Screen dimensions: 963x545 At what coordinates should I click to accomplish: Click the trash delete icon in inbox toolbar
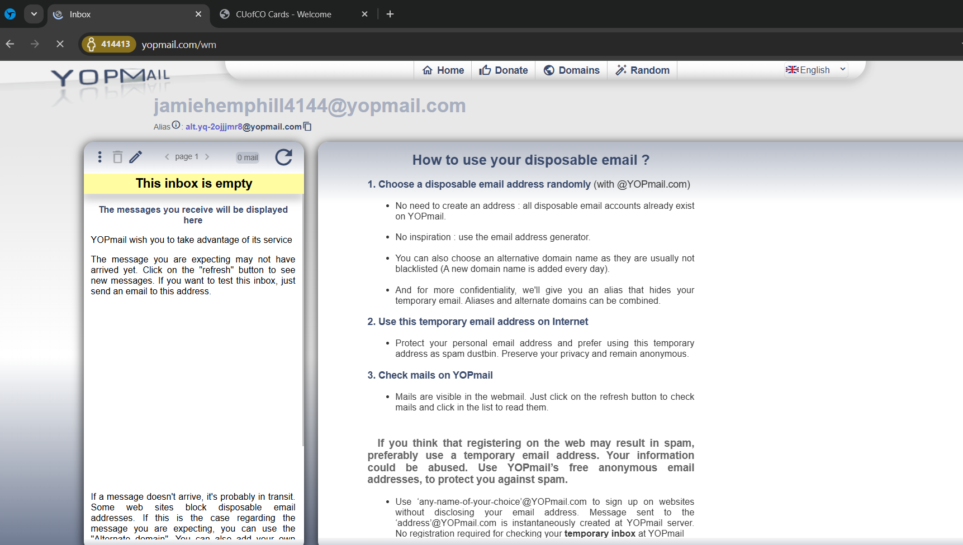pos(117,157)
